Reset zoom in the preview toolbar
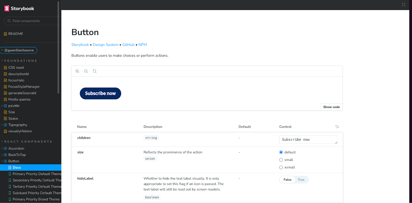 click(x=95, y=71)
